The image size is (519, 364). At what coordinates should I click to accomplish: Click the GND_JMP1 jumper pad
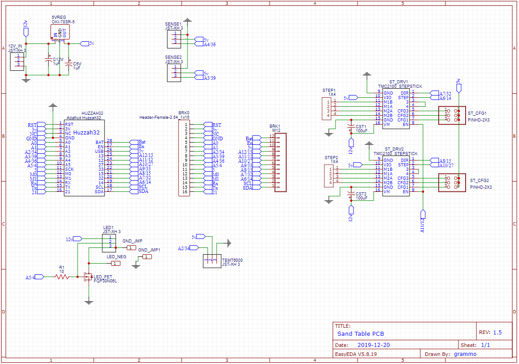coord(147,257)
